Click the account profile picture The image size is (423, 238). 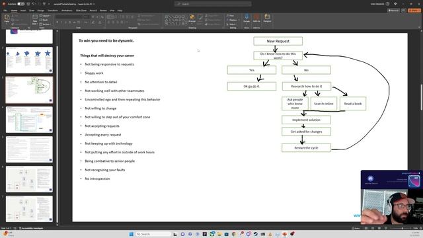(388, 4)
